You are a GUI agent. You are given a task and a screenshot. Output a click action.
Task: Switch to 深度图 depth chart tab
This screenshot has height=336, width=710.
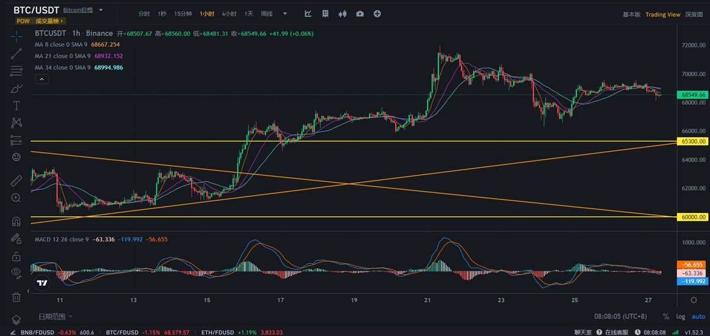693,14
